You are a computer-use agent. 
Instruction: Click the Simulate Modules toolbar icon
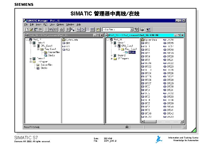(x=142, y=29)
